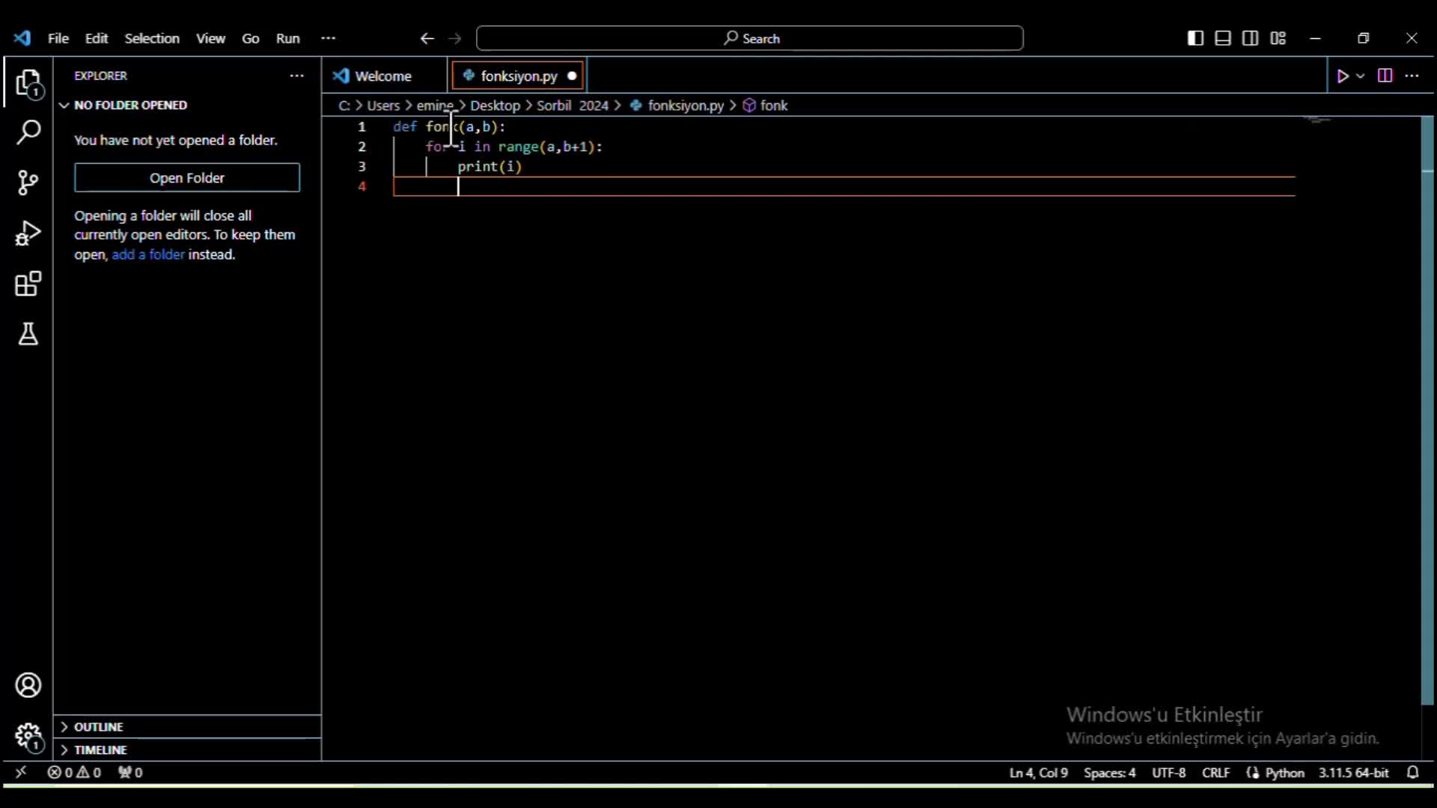Open the Extensions view

pos(28,284)
